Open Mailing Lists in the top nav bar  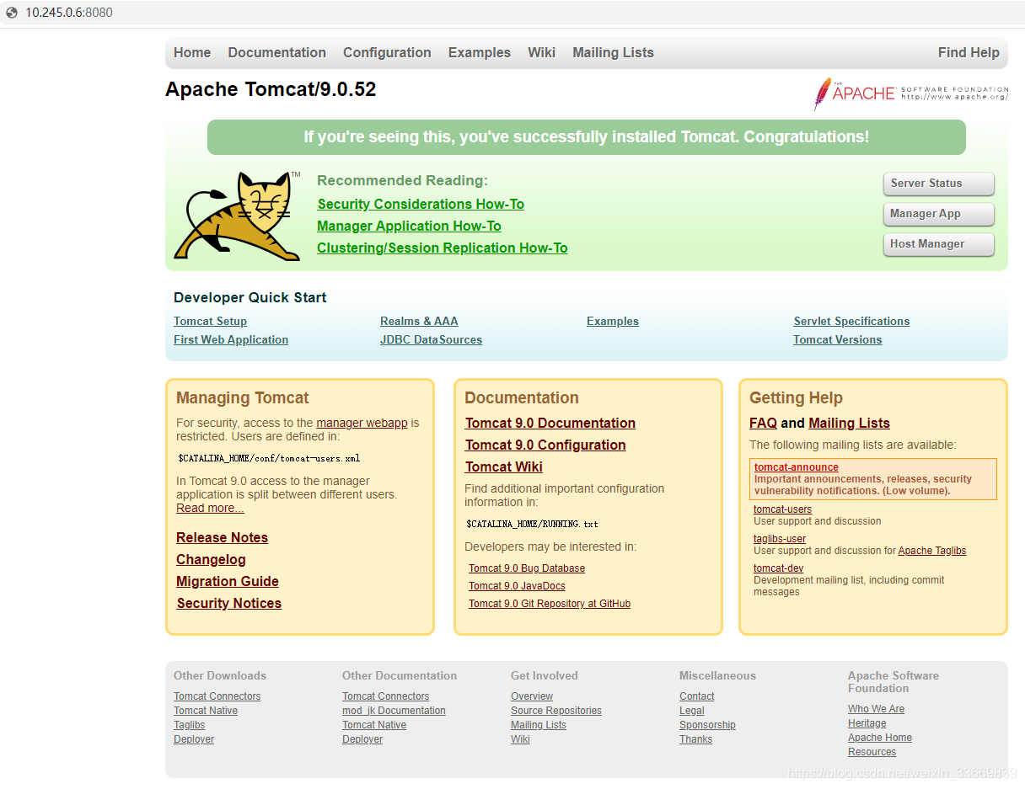(x=613, y=52)
